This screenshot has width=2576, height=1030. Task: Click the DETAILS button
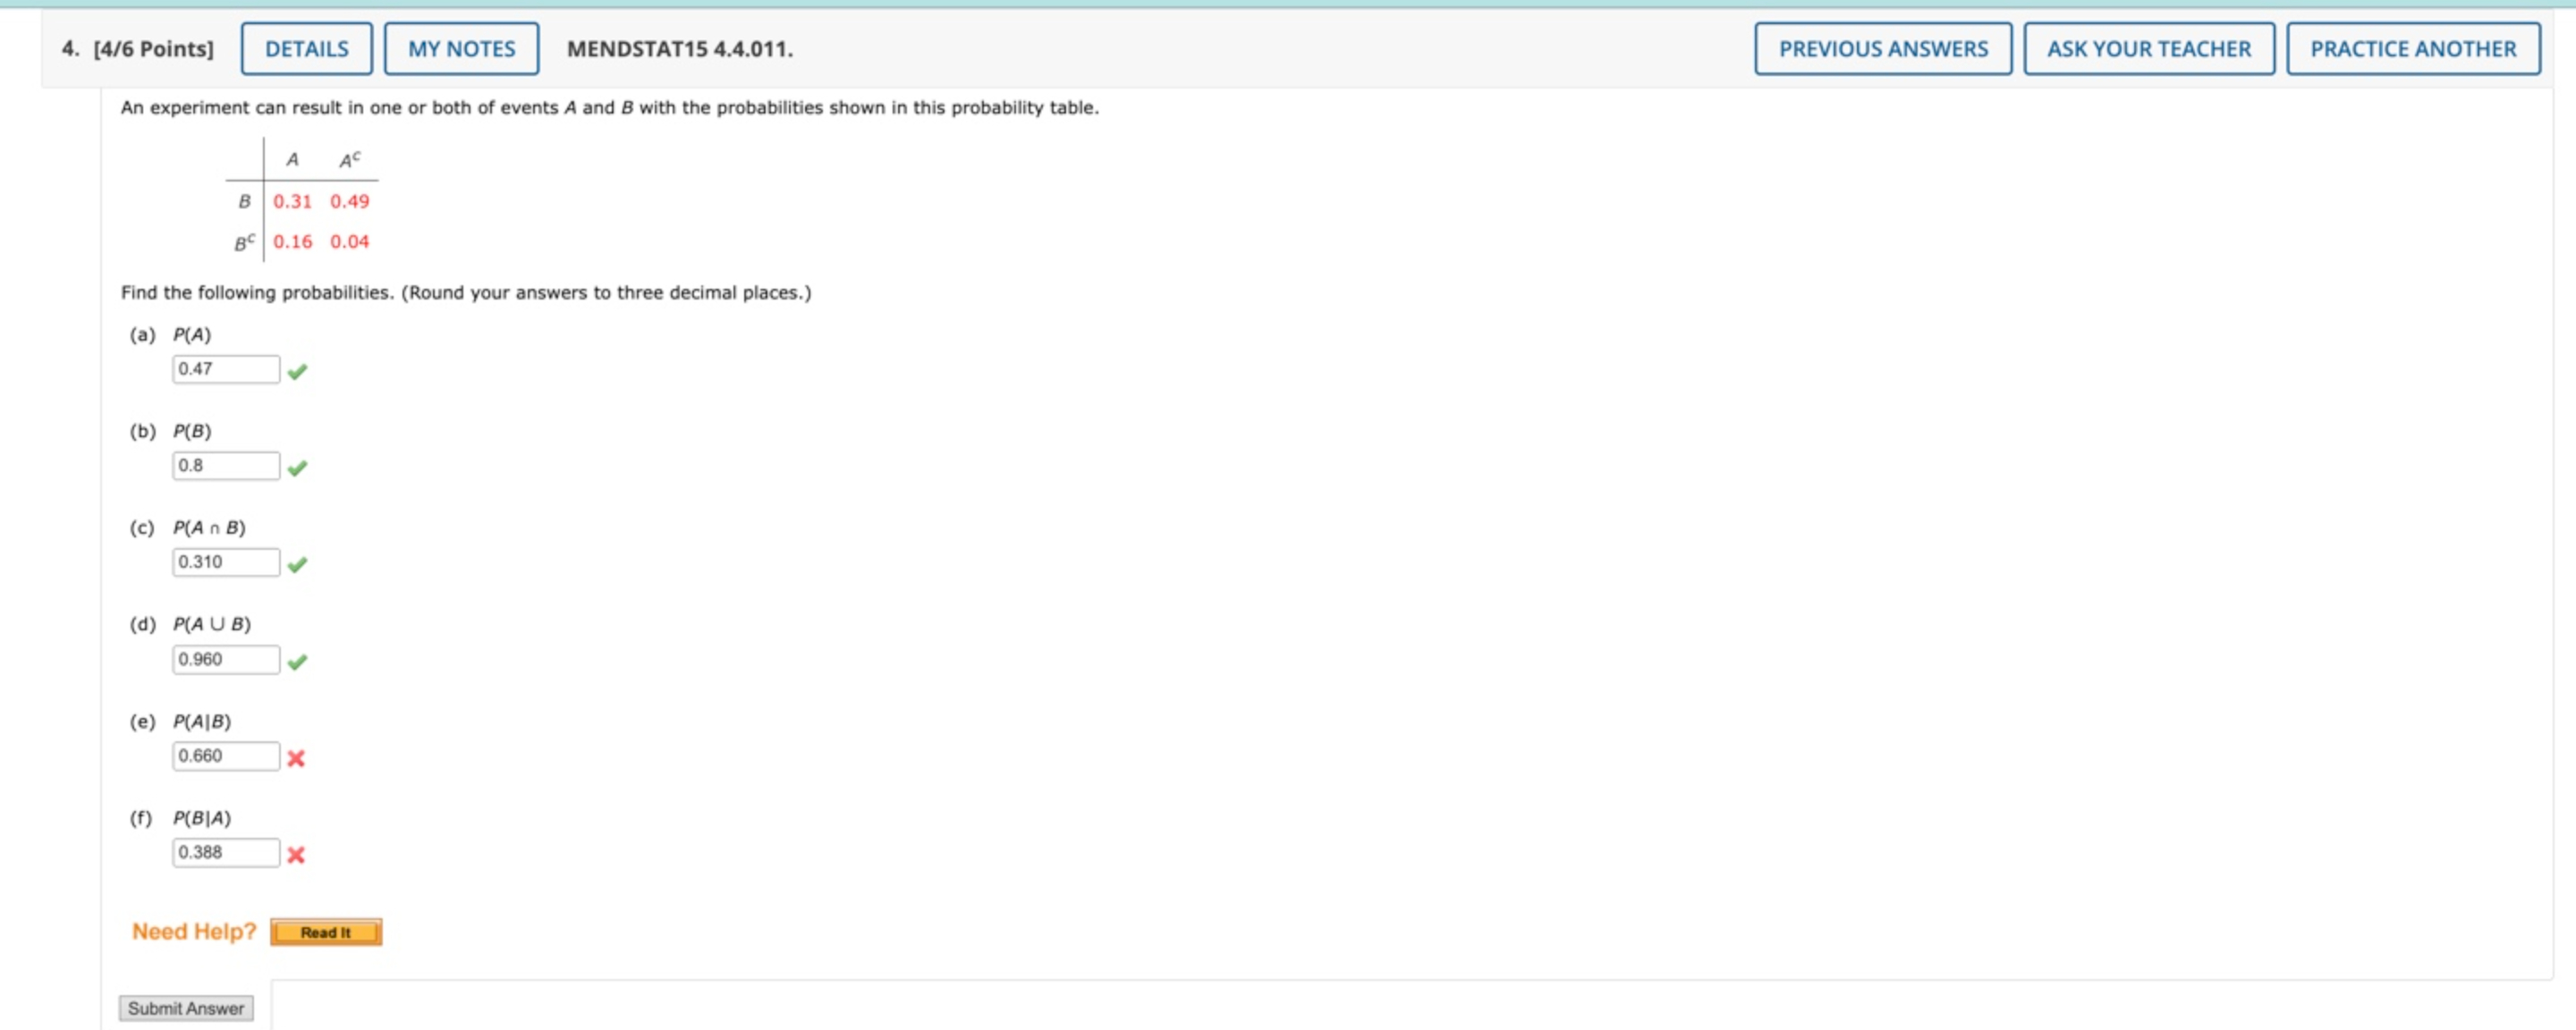(305, 48)
